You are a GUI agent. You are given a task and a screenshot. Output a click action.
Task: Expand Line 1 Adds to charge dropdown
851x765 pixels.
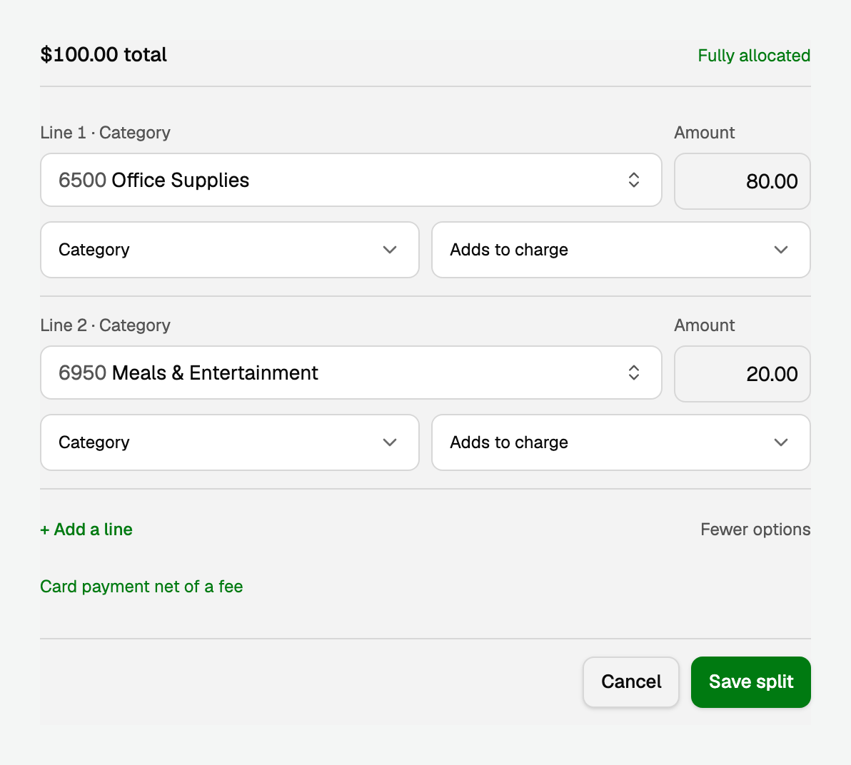point(621,250)
